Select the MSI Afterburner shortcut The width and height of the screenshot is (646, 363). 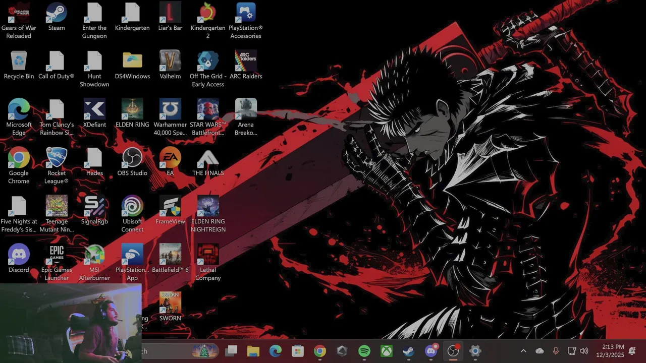94,263
